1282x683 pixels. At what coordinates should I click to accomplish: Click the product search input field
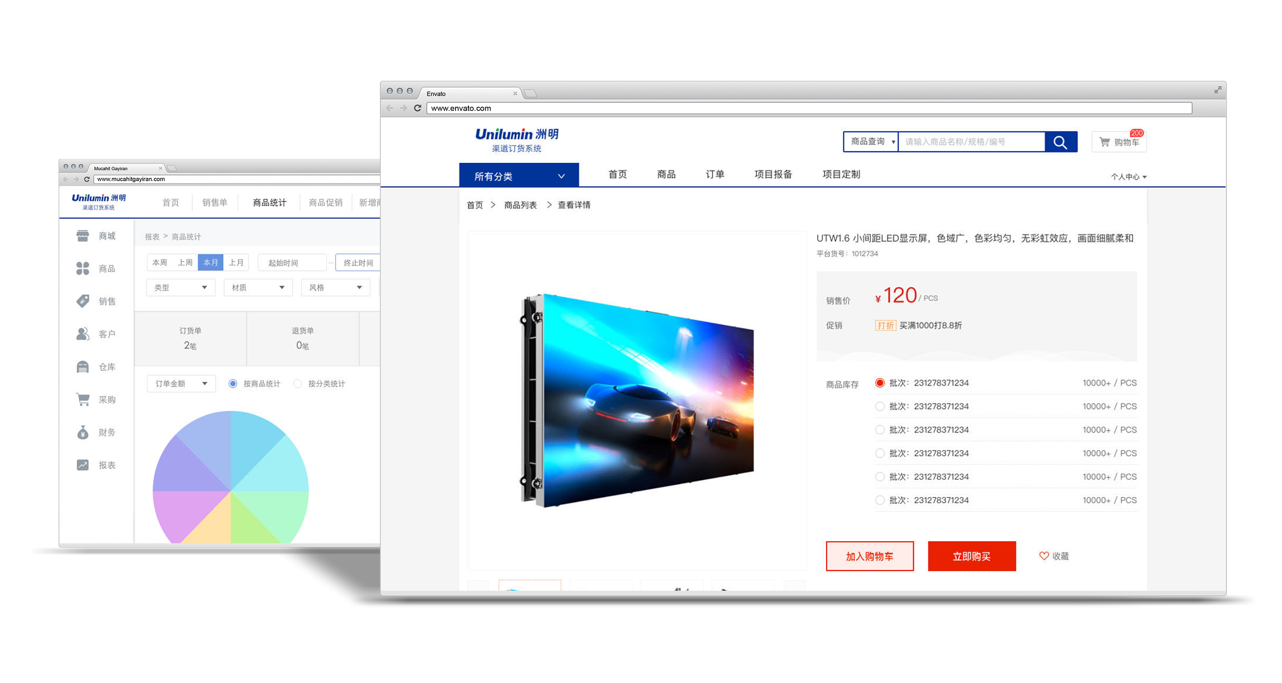tap(971, 142)
